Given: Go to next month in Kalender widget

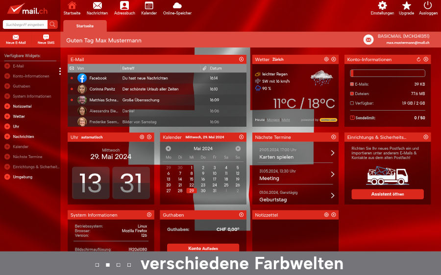Looking at the screenshot, I should 238,148.
